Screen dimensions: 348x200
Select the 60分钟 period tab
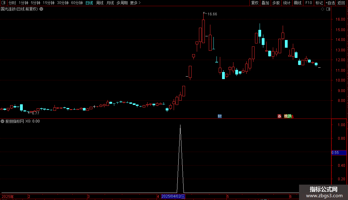pos(77,3)
